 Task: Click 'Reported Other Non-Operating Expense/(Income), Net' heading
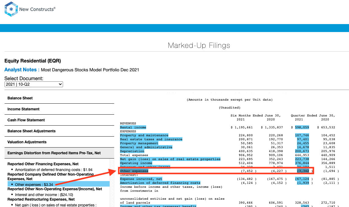click(x=55, y=189)
